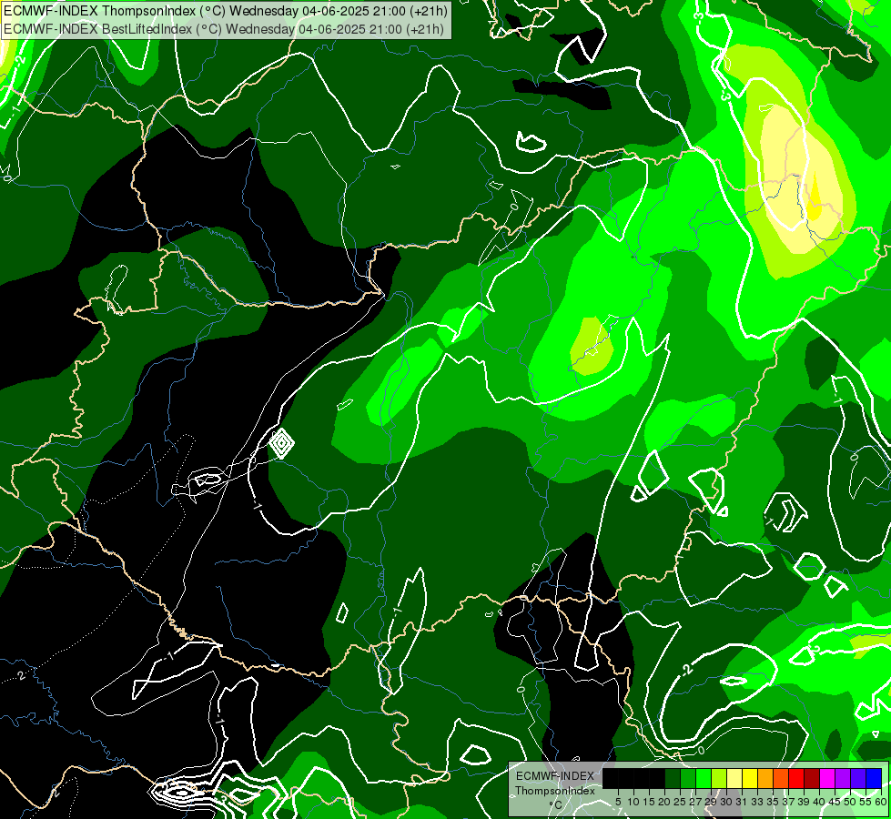This screenshot has height=819, width=891.
Task: Select the medium green 25–27 legend swatch
Action: pos(687,778)
